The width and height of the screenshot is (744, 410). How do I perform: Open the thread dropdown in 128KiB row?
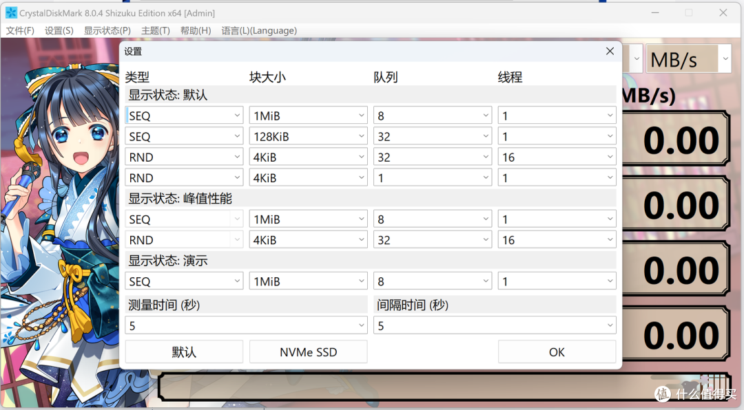(x=557, y=136)
